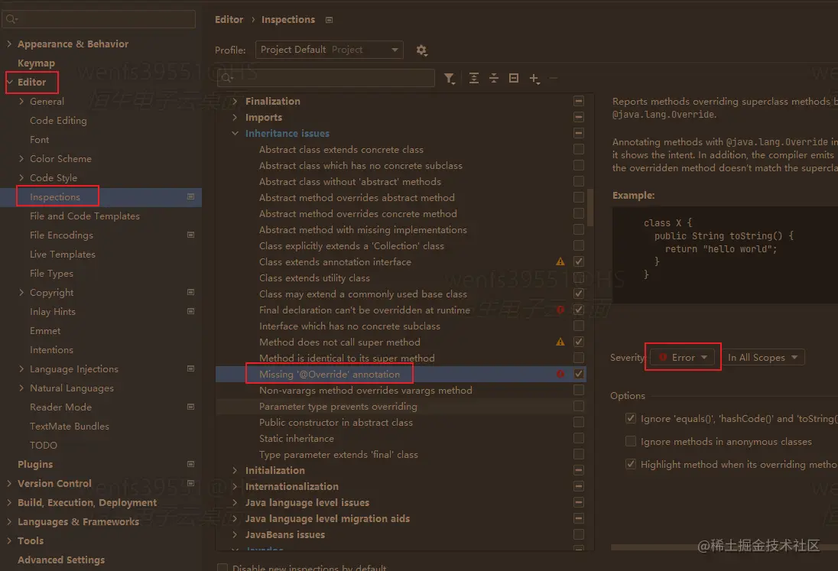Select Class extends utility class row

coord(314,278)
